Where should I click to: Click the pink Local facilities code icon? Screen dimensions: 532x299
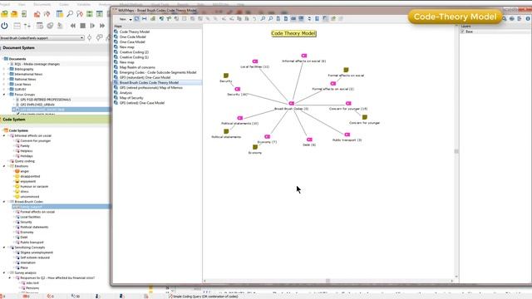[255, 61]
